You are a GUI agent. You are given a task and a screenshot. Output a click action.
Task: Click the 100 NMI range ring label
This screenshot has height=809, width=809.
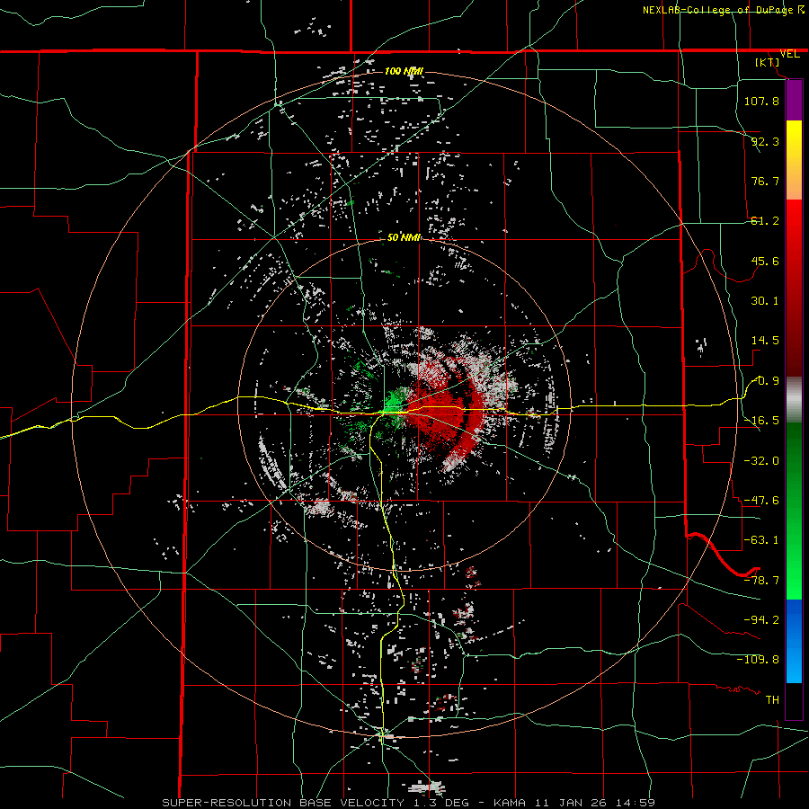point(404,71)
